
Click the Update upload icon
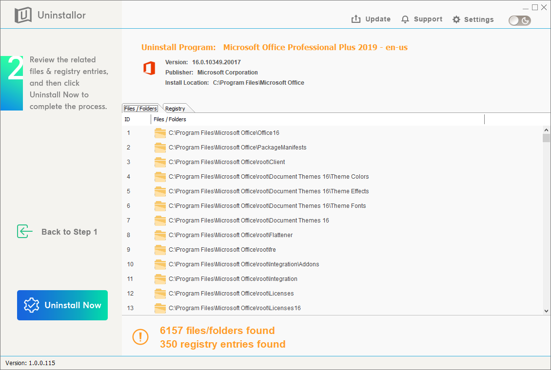coord(356,19)
